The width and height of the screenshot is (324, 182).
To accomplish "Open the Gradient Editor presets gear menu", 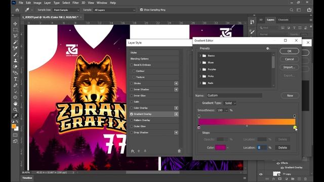I will pyautogui.click(x=268, y=49).
